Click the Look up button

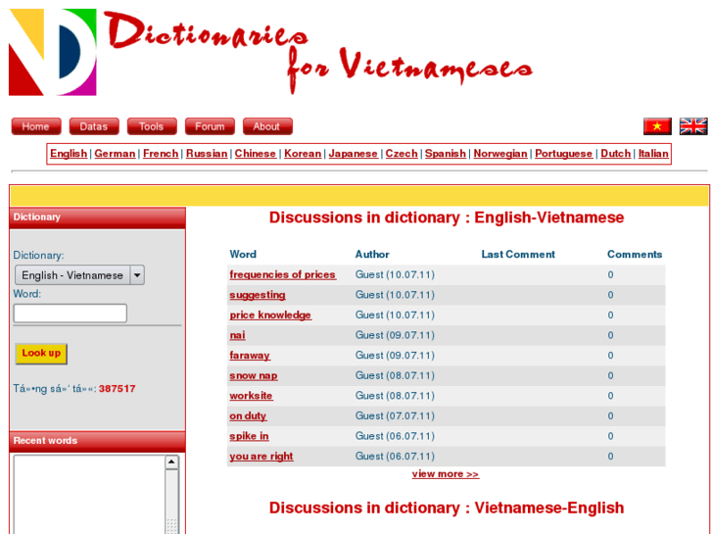click(x=41, y=354)
